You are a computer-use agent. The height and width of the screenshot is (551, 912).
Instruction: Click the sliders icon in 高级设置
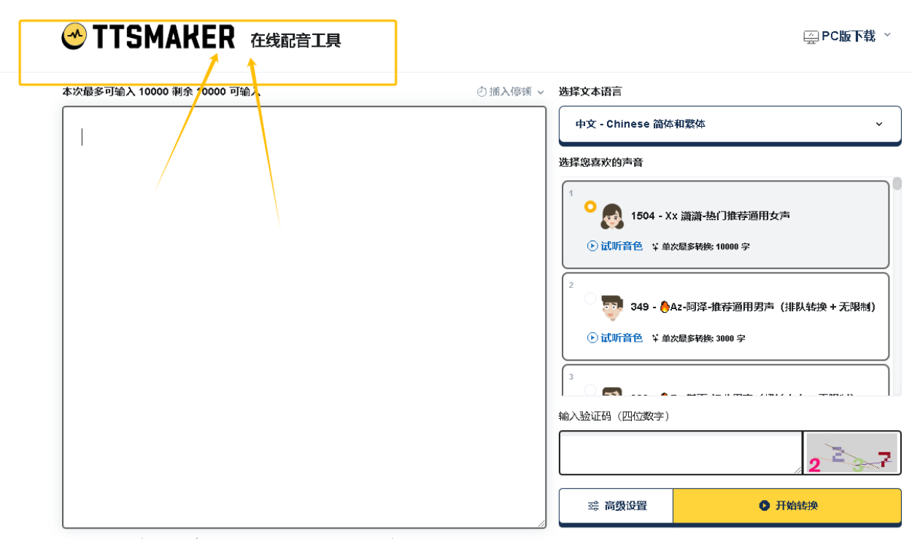click(x=594, y=506)
